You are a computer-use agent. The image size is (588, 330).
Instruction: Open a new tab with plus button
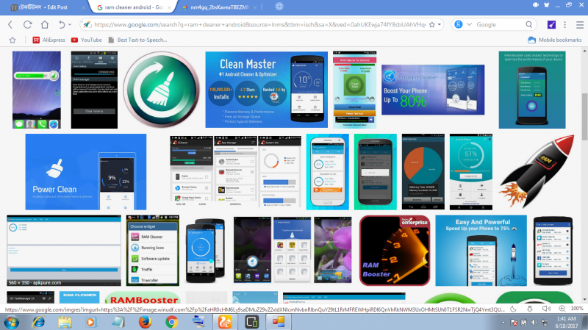[279, 7]
